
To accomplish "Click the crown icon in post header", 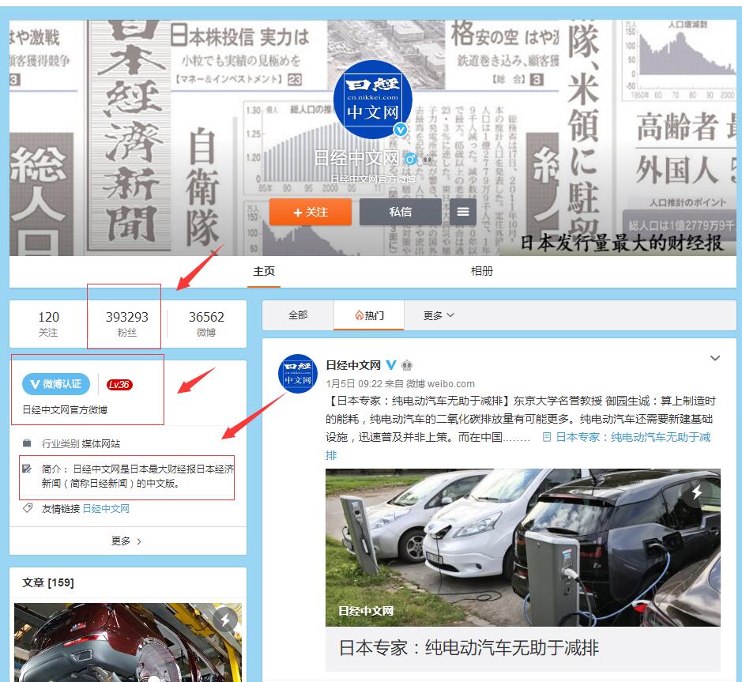I will point(407,365).
